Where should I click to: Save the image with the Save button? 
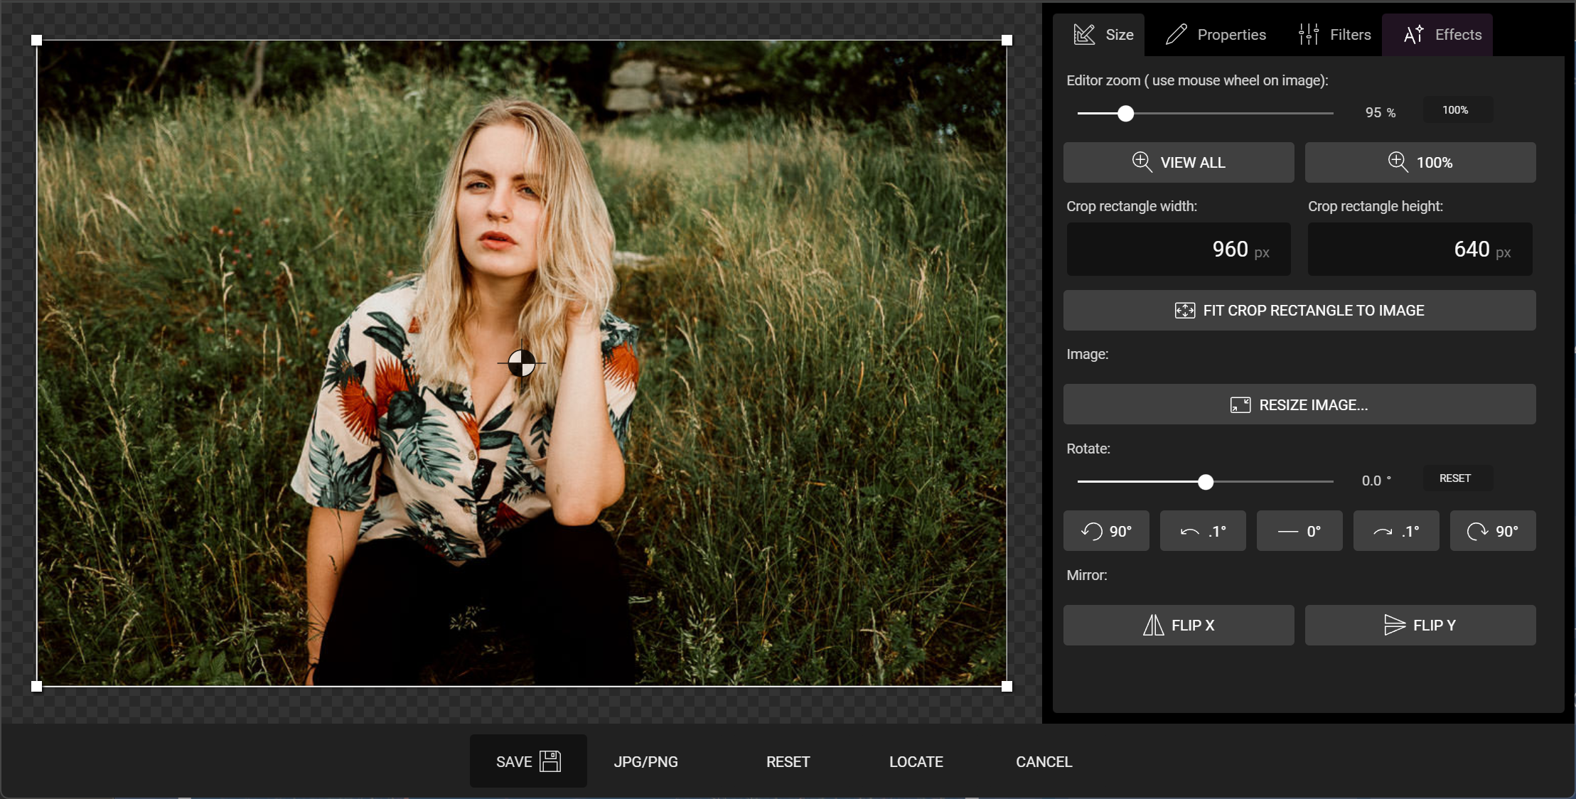point(528,761)
